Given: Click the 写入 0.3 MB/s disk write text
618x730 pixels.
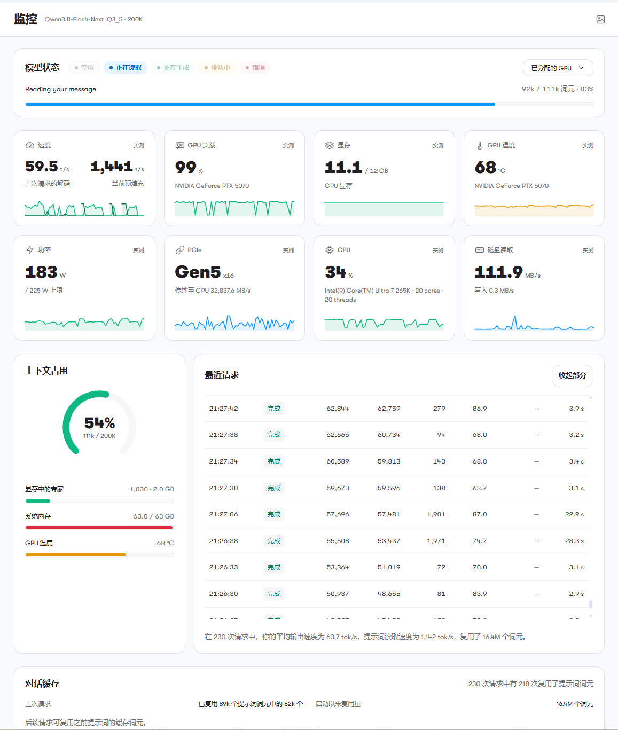Looking at the screenshot, I should (494, 291).
